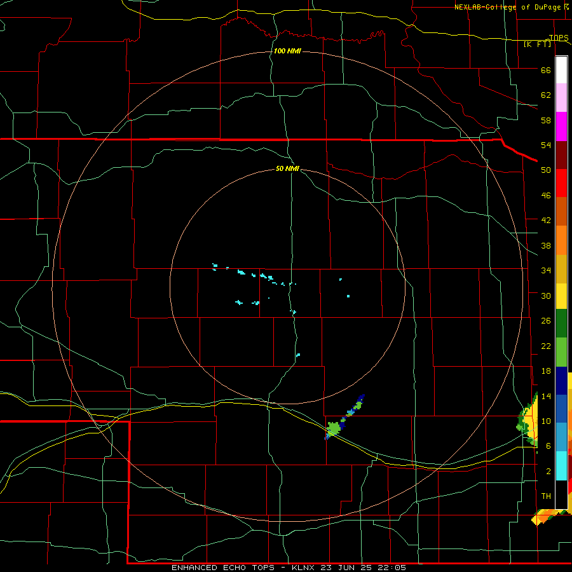Click the legend value 46
The width and height of the screenshot is (572, 572).
click(x=546, y=196)
